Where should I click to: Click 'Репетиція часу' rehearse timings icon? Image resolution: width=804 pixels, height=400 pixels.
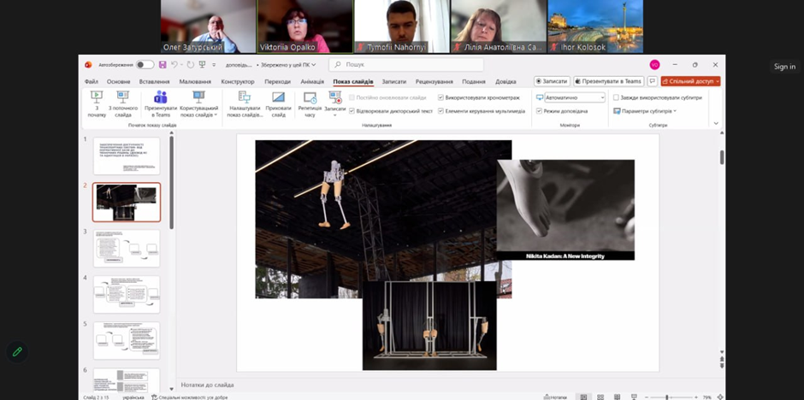click(310, 98)
